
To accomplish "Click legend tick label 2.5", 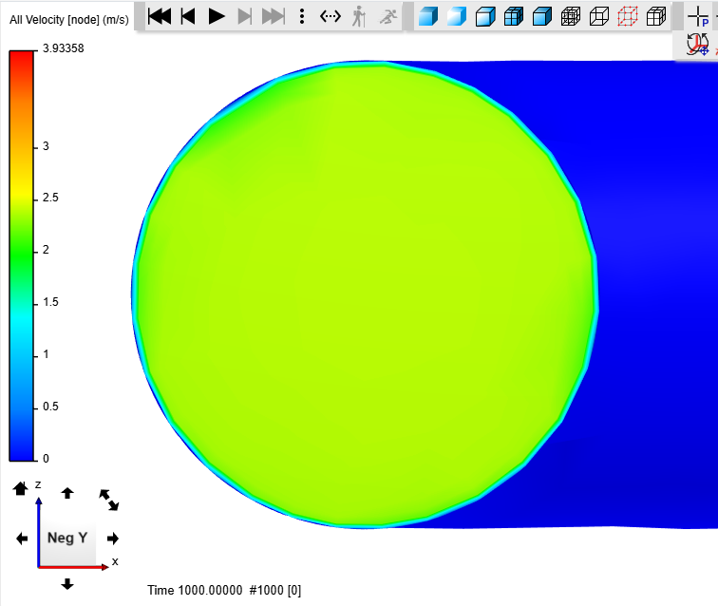I will click(x=50, y=198).
